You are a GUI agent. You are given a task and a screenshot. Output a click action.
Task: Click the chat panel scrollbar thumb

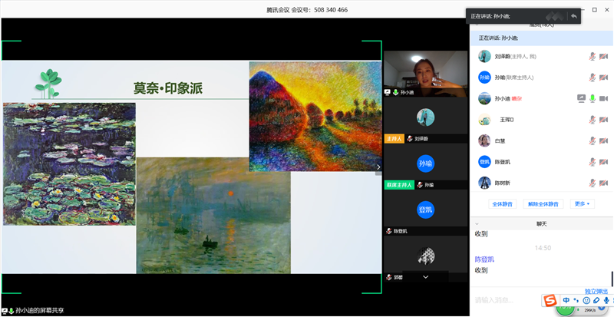612,279
